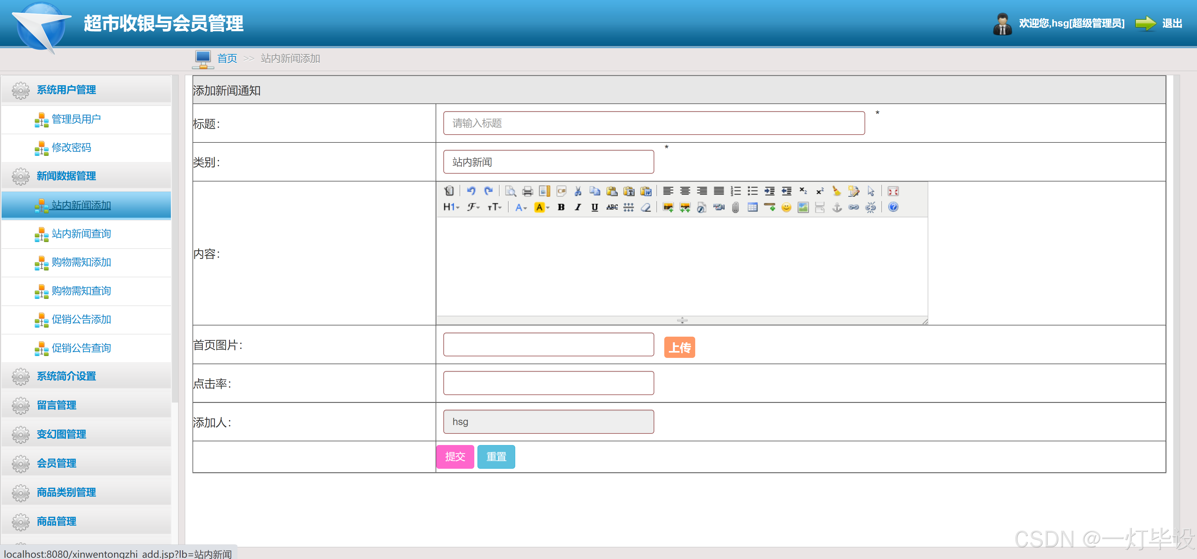Open the insert hyperlink tool
The width and height of the screenshot is (1197, 559).
coord(854,207)
